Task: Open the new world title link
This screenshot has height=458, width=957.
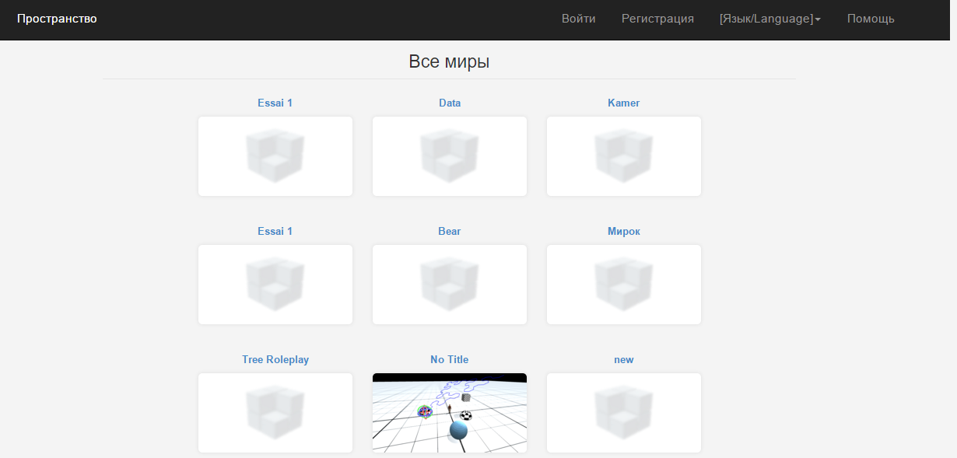Action: click(x=624, y=359)
